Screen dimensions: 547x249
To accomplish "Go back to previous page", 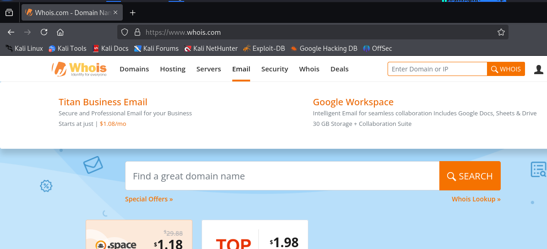I will click(x=11, y=32).
